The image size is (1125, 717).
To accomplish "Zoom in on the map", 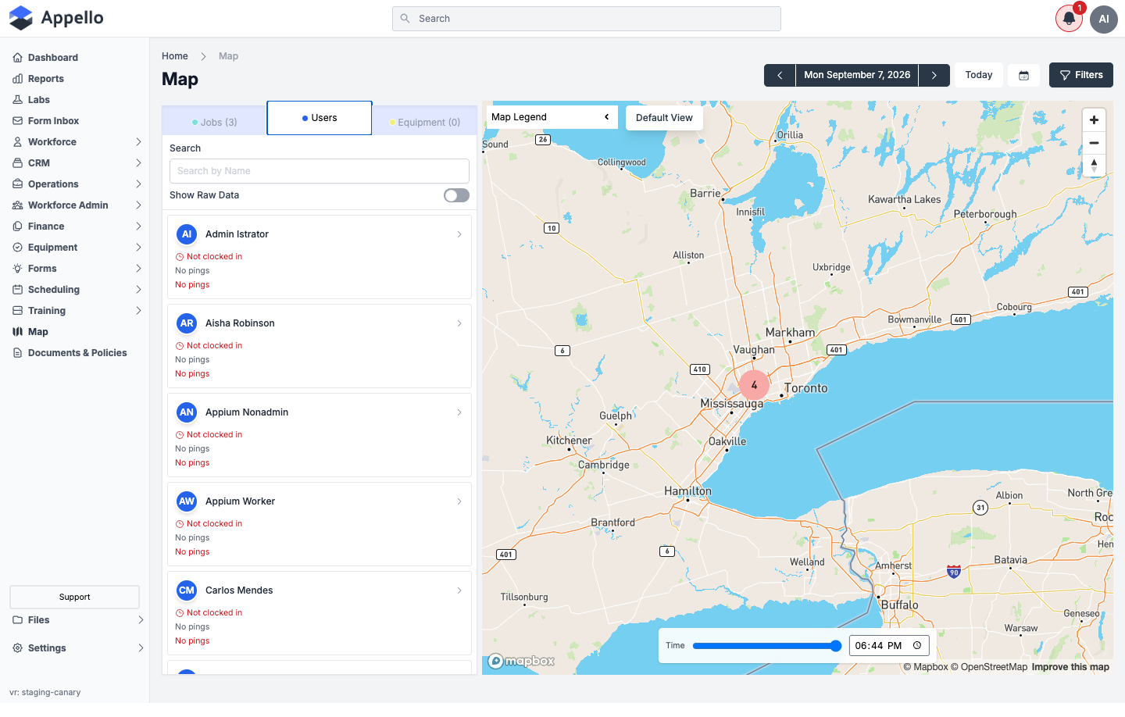I will (x=1094, y=120).
